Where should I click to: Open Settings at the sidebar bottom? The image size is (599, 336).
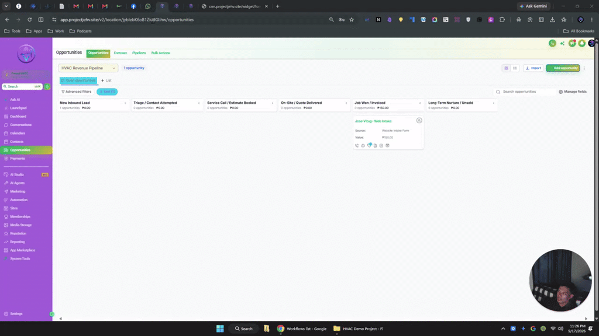[x=16, y=313]
